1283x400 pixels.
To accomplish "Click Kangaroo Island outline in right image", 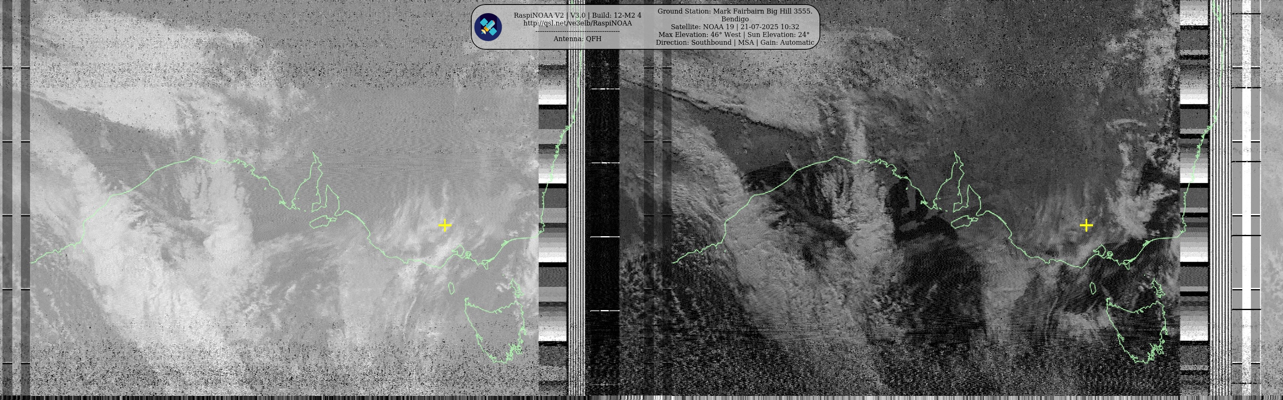I will tap(963, 222).
